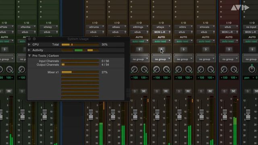
Task: Click MON L-R output selector on sKeys track
Action: 160,32
